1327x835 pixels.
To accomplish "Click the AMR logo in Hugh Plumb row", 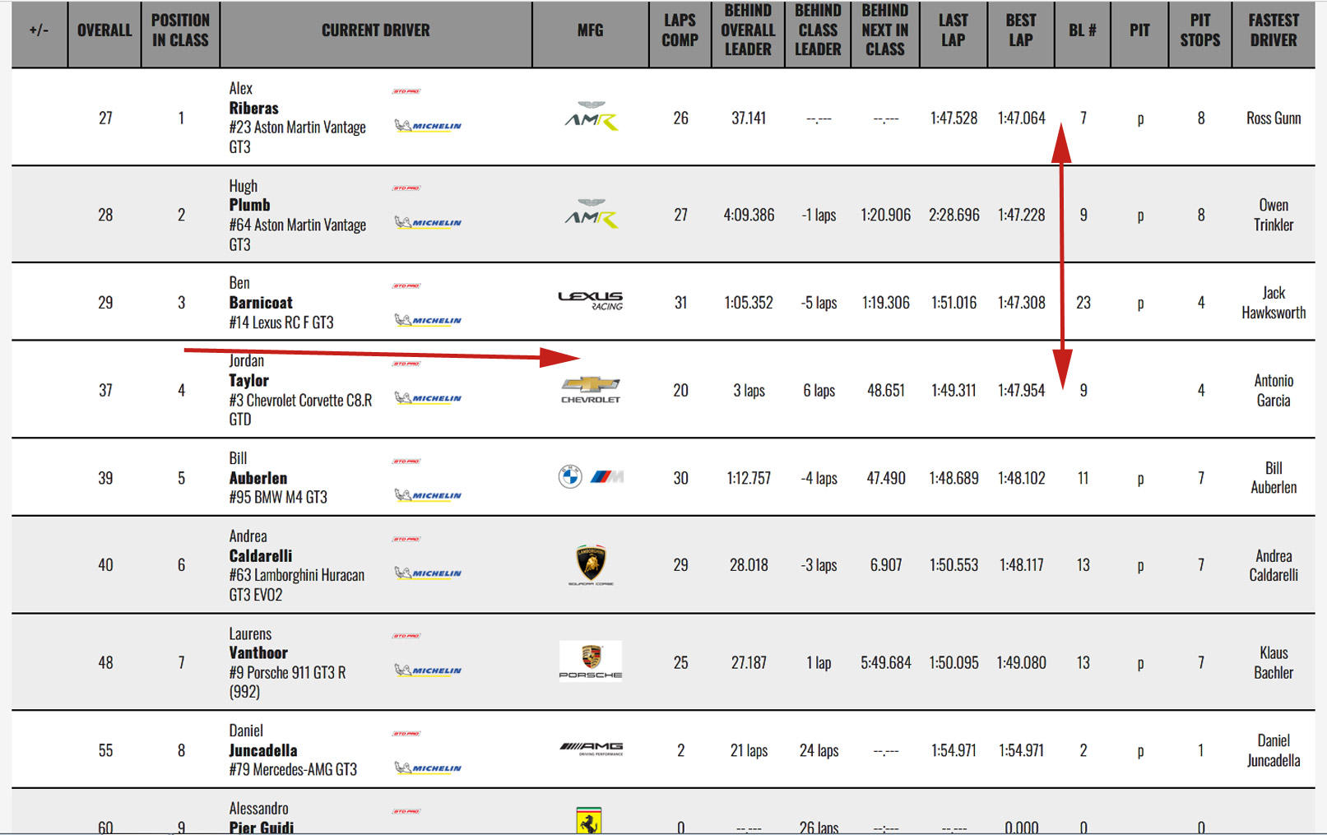I will (591, 214).
